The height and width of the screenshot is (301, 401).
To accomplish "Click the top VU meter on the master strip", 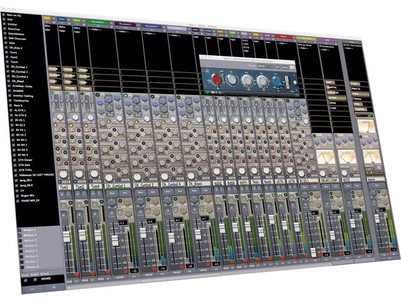I will coord(366,126).
